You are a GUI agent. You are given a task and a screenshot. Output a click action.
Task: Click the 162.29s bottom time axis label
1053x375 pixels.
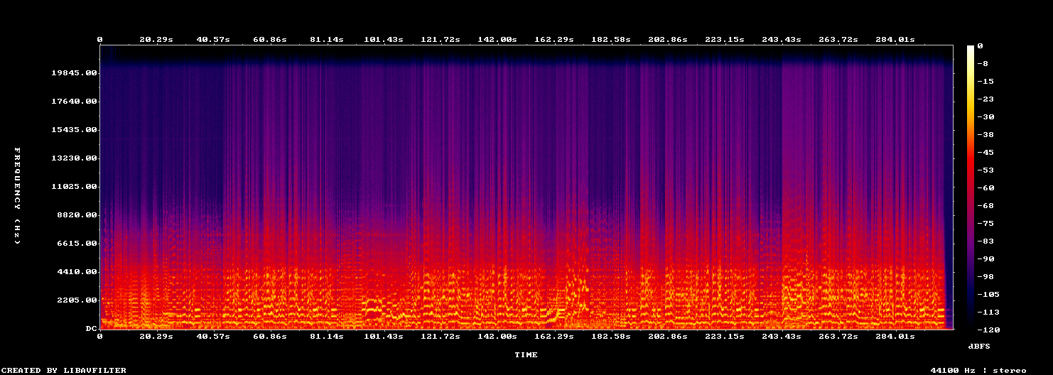(553, 336)
